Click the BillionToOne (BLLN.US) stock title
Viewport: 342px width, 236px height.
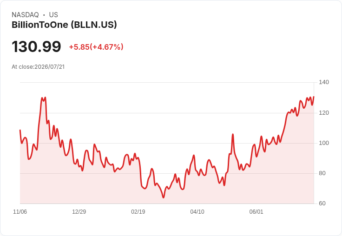pyautogui.click(x=64, y=25)
